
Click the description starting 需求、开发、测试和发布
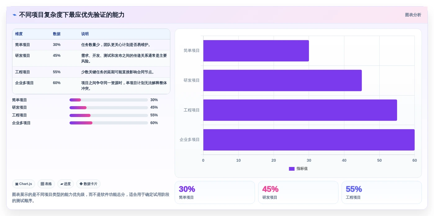point(124,58)
